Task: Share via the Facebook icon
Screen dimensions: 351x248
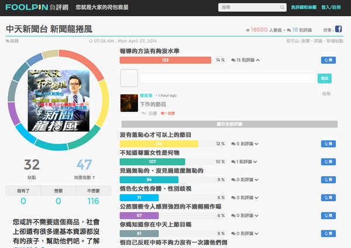Action: (x=338, y=29)
